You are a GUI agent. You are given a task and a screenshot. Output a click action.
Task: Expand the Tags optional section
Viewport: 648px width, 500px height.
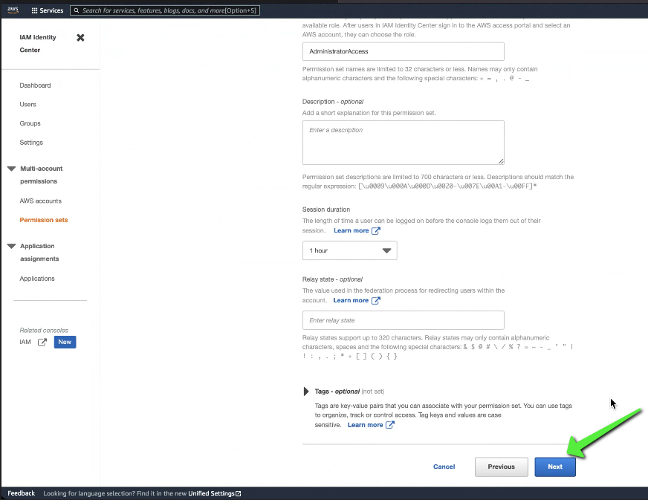pyautogui.click(x=306, y=392)
